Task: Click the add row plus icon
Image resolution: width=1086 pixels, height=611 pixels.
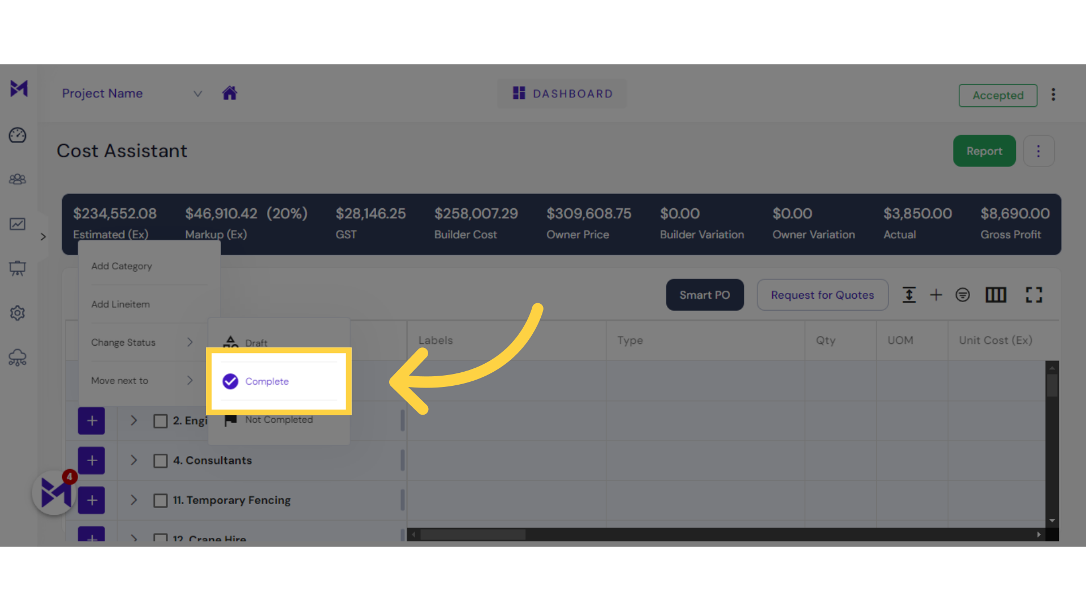Action: point(937,295)
